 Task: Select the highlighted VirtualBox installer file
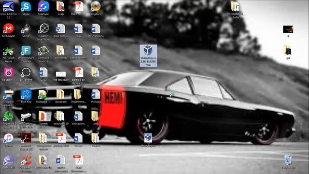[x=148, y=56]
